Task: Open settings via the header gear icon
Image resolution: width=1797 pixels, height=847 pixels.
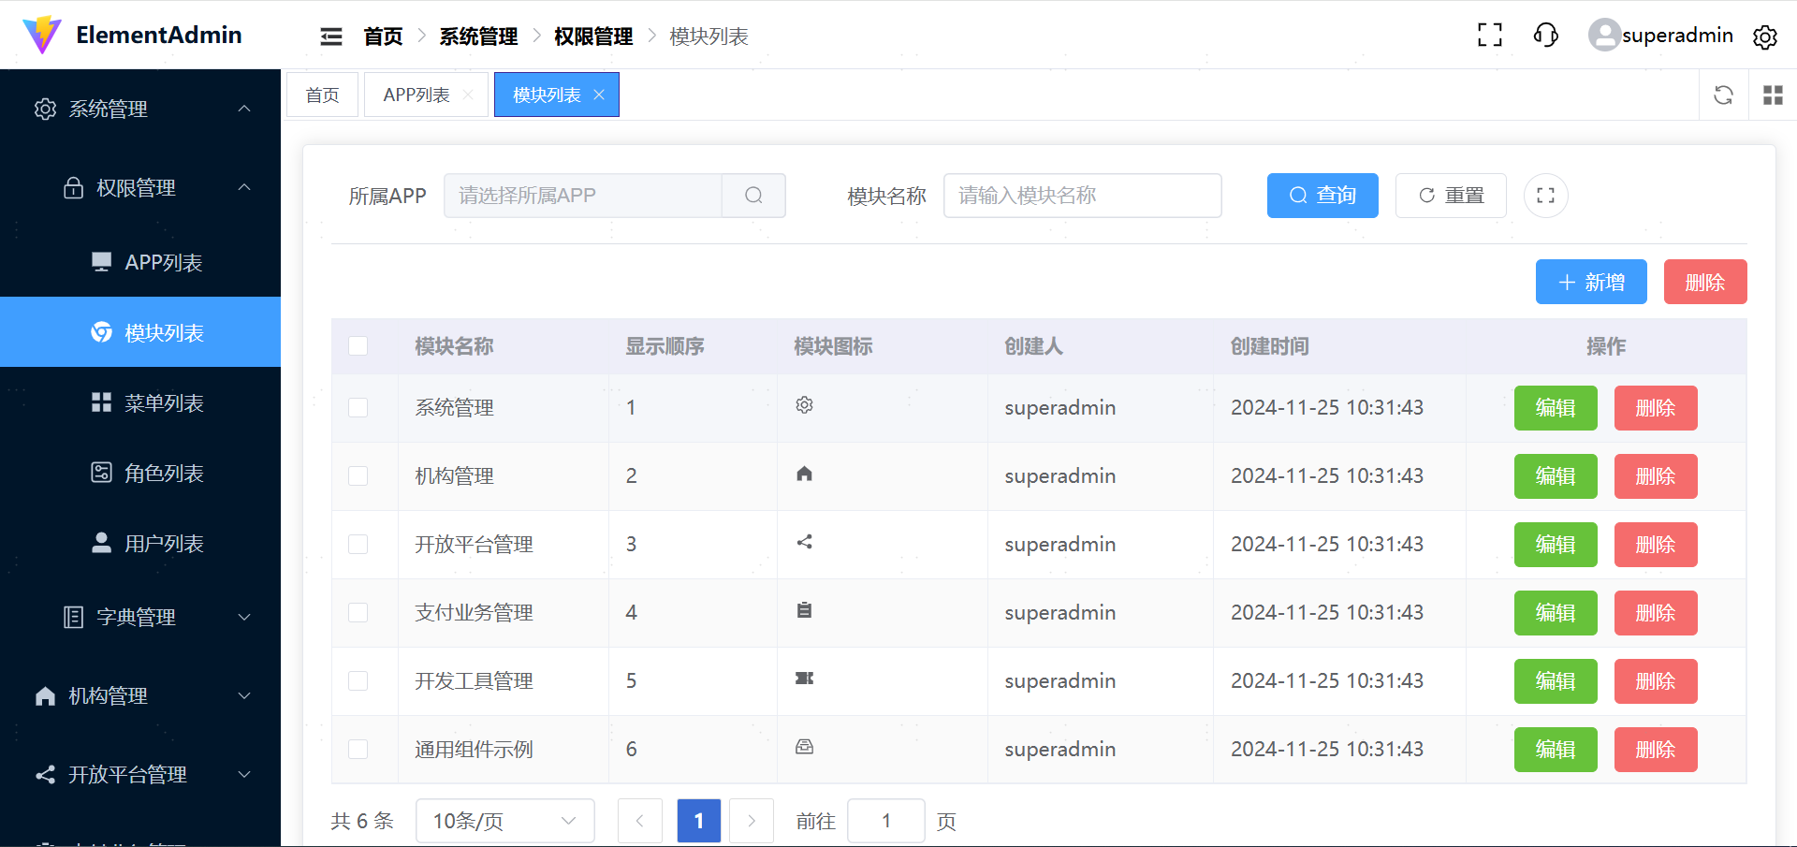Action: [1765, 37]
